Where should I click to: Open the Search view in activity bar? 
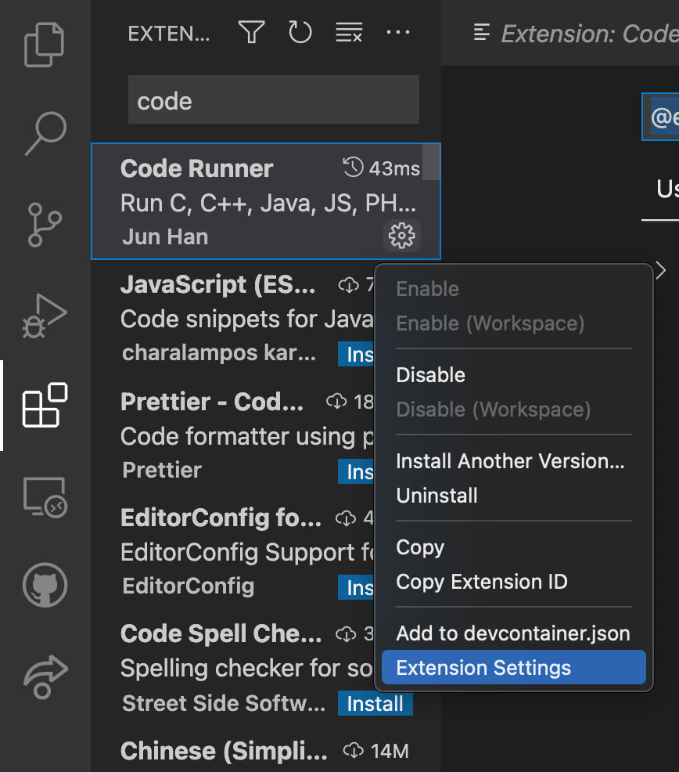[x=45, y=133]
